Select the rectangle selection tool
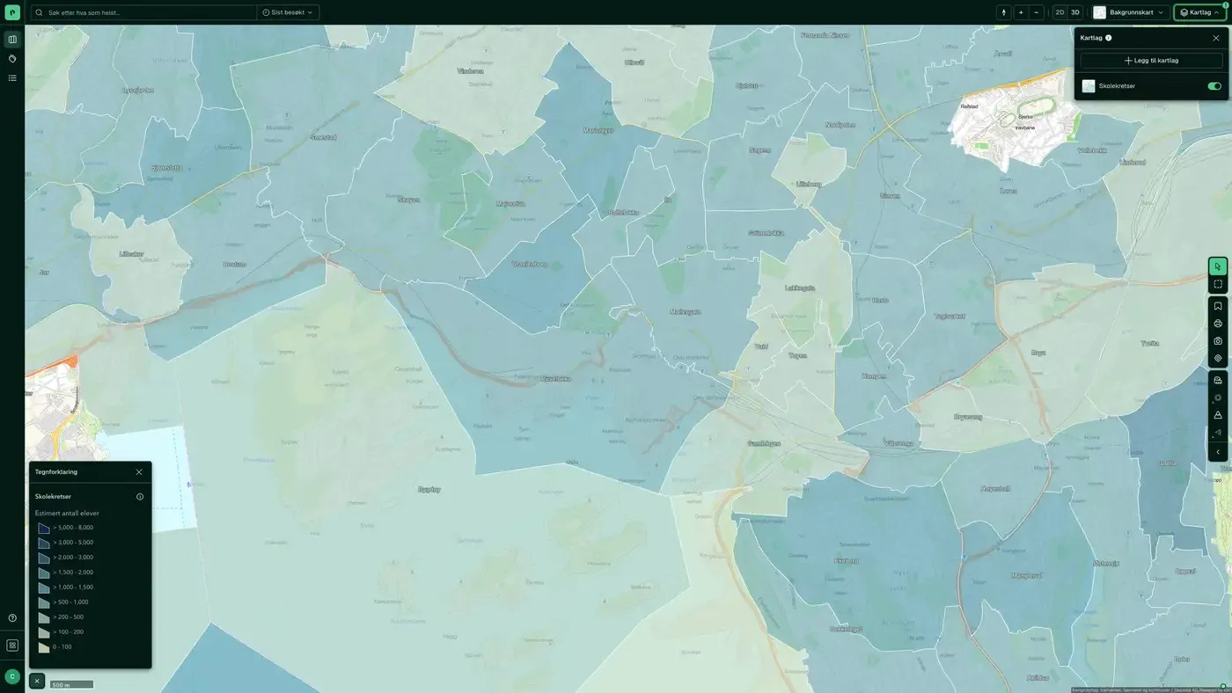 pyautogui.click(x=1218, y=284)
